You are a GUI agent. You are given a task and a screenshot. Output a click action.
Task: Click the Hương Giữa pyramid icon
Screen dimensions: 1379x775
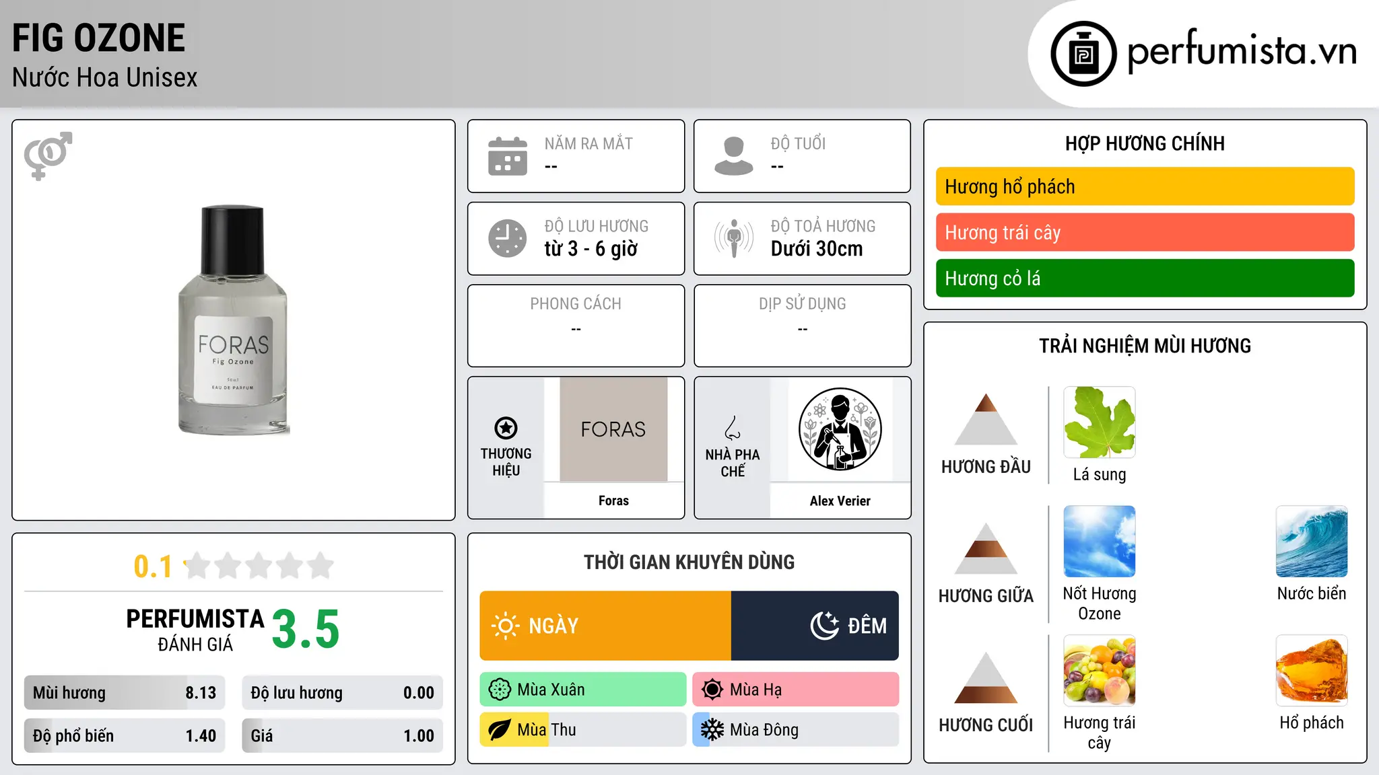coord(986,548)
